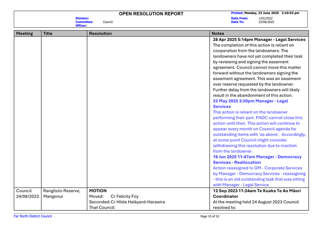Click line 'at some point Council might consider'
Screen dimensions: 321x227
pos(250,140)
